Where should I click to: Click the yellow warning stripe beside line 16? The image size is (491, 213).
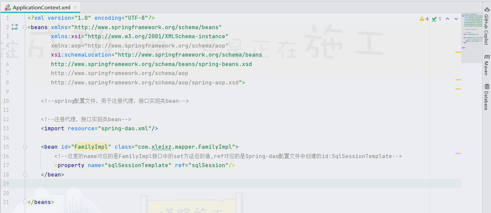tap(458, 153)
